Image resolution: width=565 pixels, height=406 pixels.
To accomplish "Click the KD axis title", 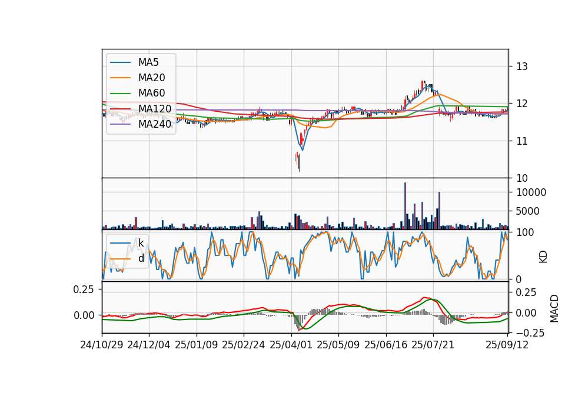I will (543, 257).
